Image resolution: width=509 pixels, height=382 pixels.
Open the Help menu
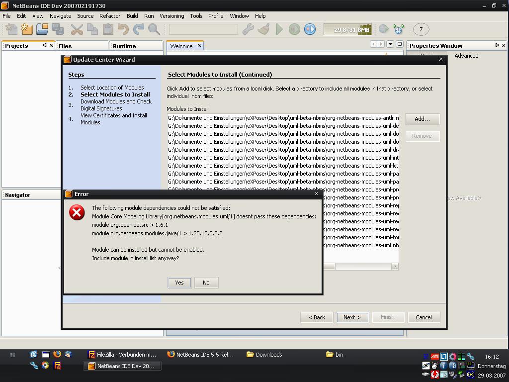[260, 16]
